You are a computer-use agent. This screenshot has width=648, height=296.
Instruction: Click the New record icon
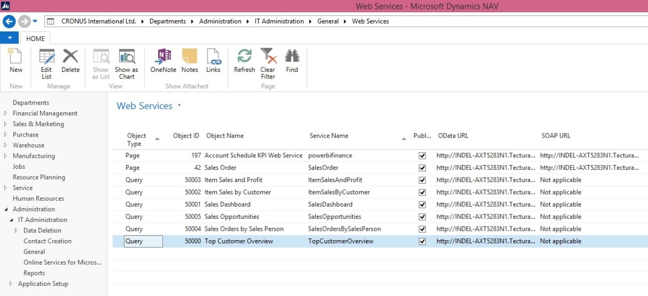16,56
